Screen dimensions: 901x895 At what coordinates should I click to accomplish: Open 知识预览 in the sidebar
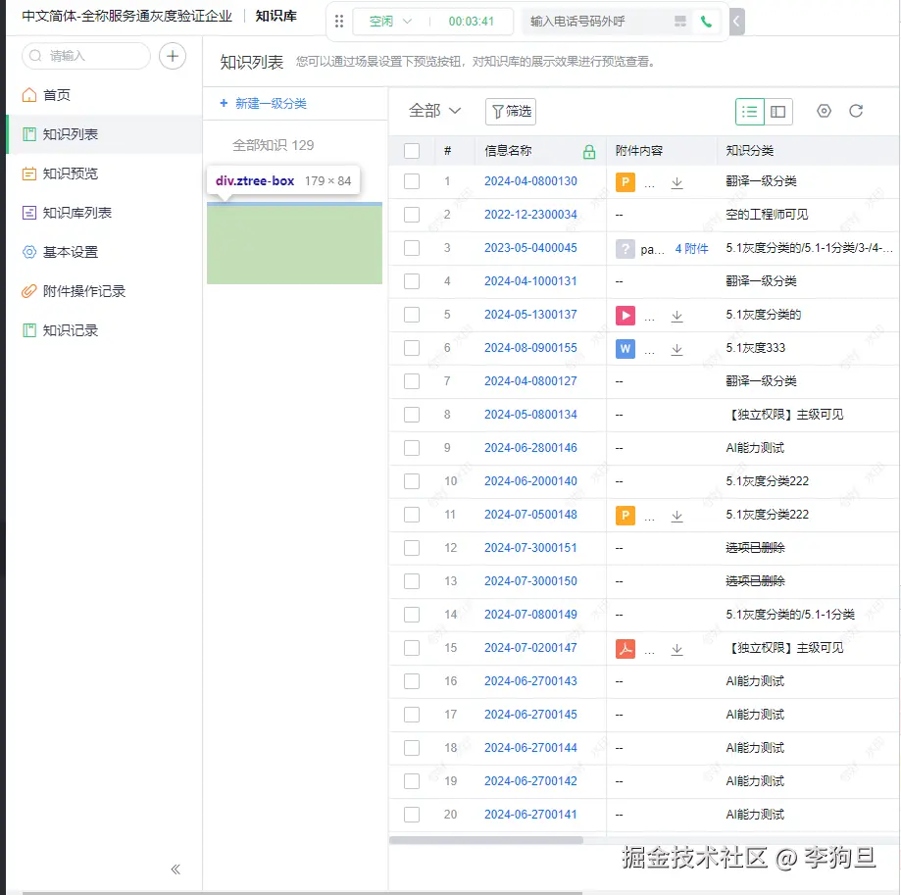[x=104, y=174]
